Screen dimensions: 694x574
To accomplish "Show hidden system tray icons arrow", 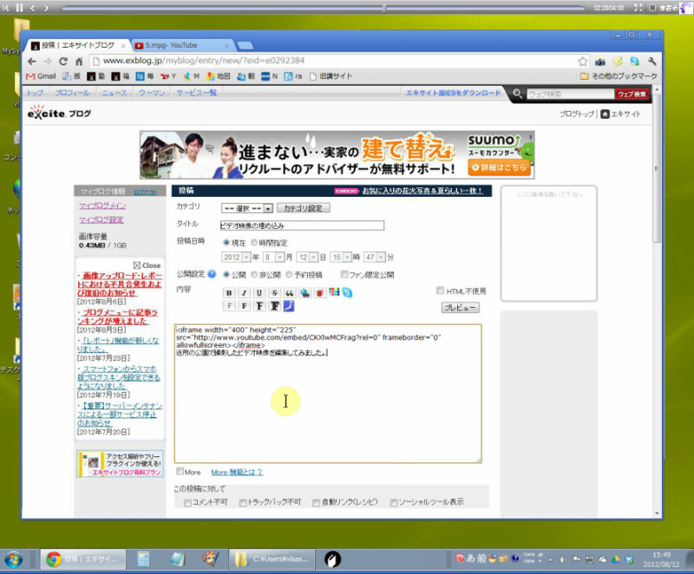I will click(550, 559).
